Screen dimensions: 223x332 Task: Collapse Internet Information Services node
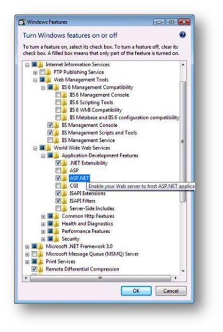point(27,65)
